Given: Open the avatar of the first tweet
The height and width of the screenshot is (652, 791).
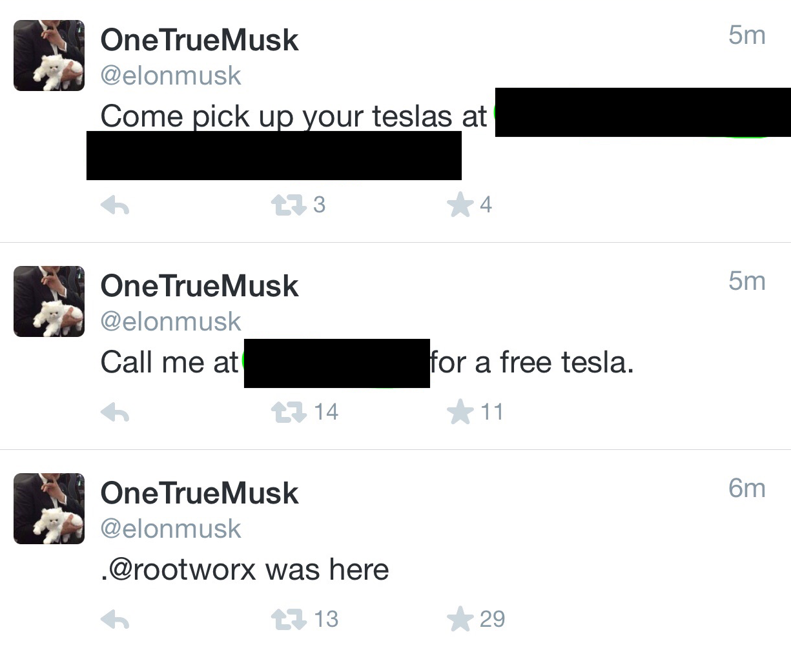Looking at the screenshot, I should 49,56.
